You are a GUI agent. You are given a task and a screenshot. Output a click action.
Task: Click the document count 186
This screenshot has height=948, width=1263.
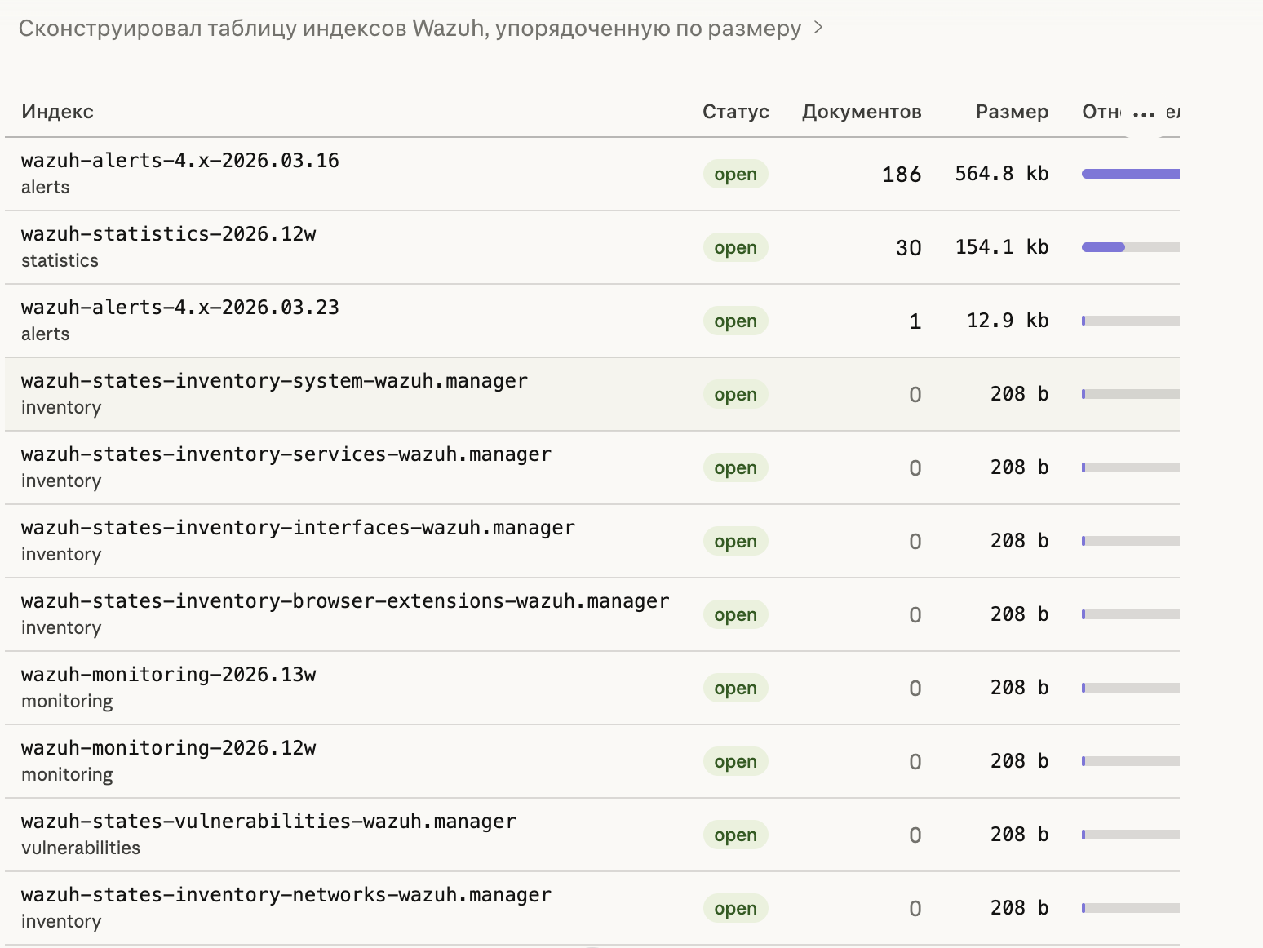tap(902, 174)
